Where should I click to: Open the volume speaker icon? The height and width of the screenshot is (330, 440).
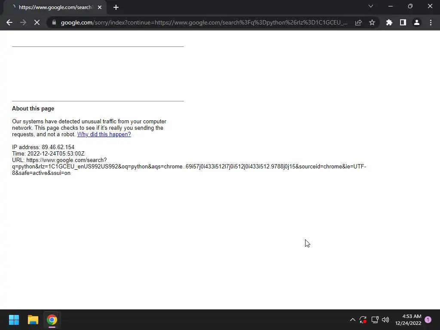click(x=385, y=320)
